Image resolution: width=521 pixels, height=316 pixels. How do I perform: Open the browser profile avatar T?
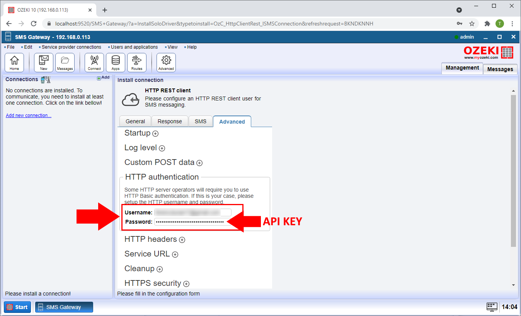click(x=500, y=24)
